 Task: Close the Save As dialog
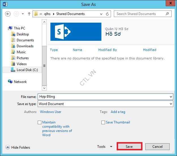coord(170,3)
